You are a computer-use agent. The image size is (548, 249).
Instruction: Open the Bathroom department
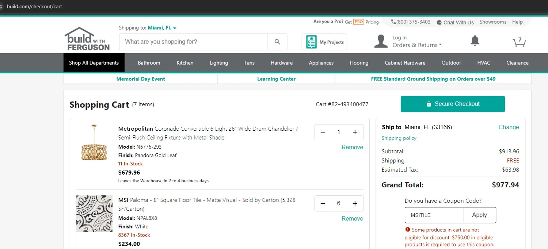(x=149, y=63)
